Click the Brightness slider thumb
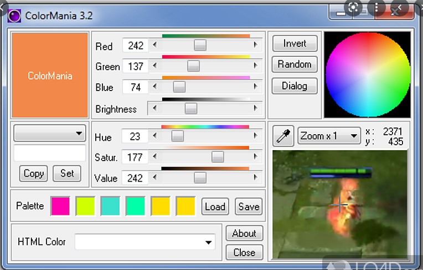Viewport: 423px width, 270px height. (191, 108)
